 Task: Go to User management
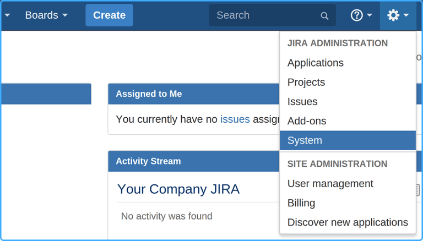tap(330, 184)
